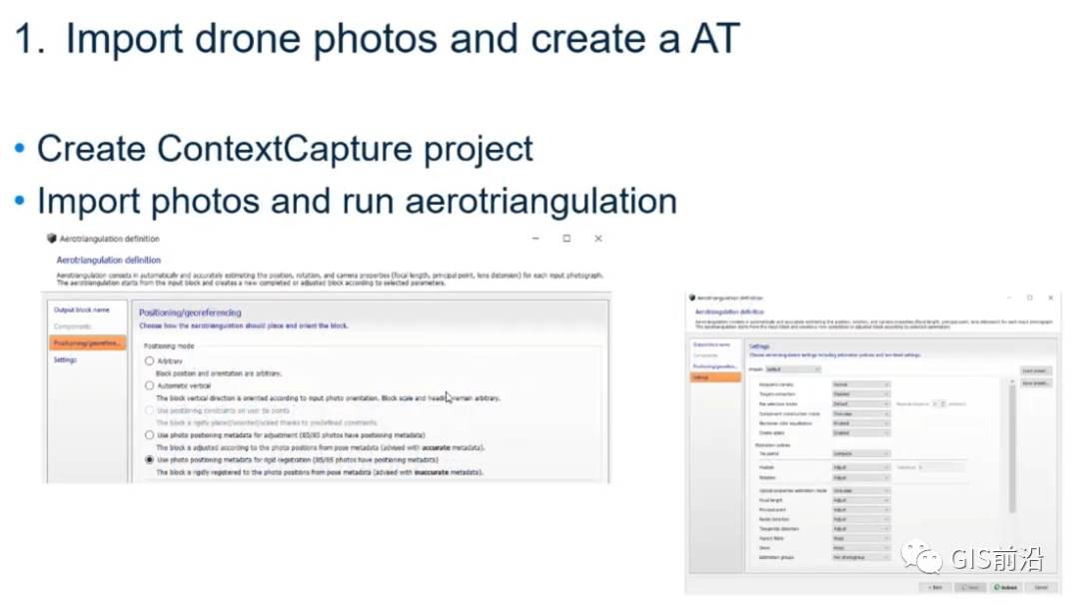This screenshot has width=1079, height=606.
Task: Maximize the larger Aerotriangulation definition dialog
Action: (566, 238)
